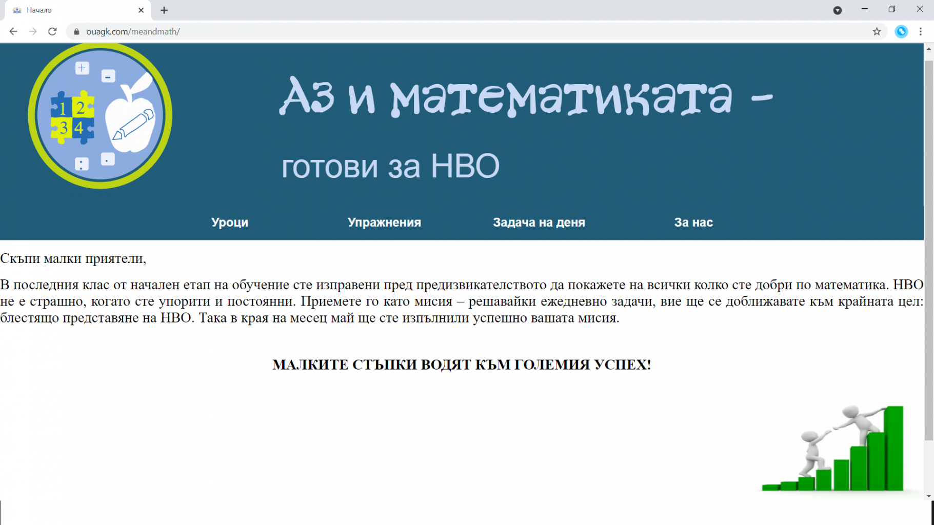Bookmark this page with the star
The height and width of the screenshot is (525, 934).
[x=877, y=31]
